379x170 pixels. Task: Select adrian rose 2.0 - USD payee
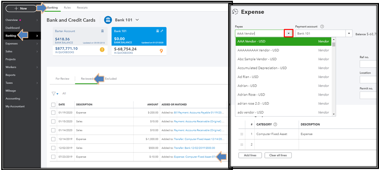coord(283,104)
